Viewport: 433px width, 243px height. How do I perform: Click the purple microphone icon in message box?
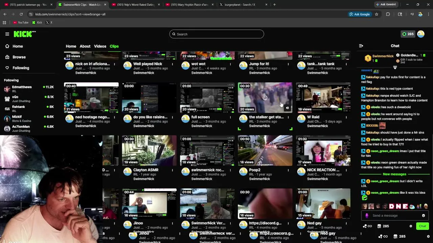[367, 216]
